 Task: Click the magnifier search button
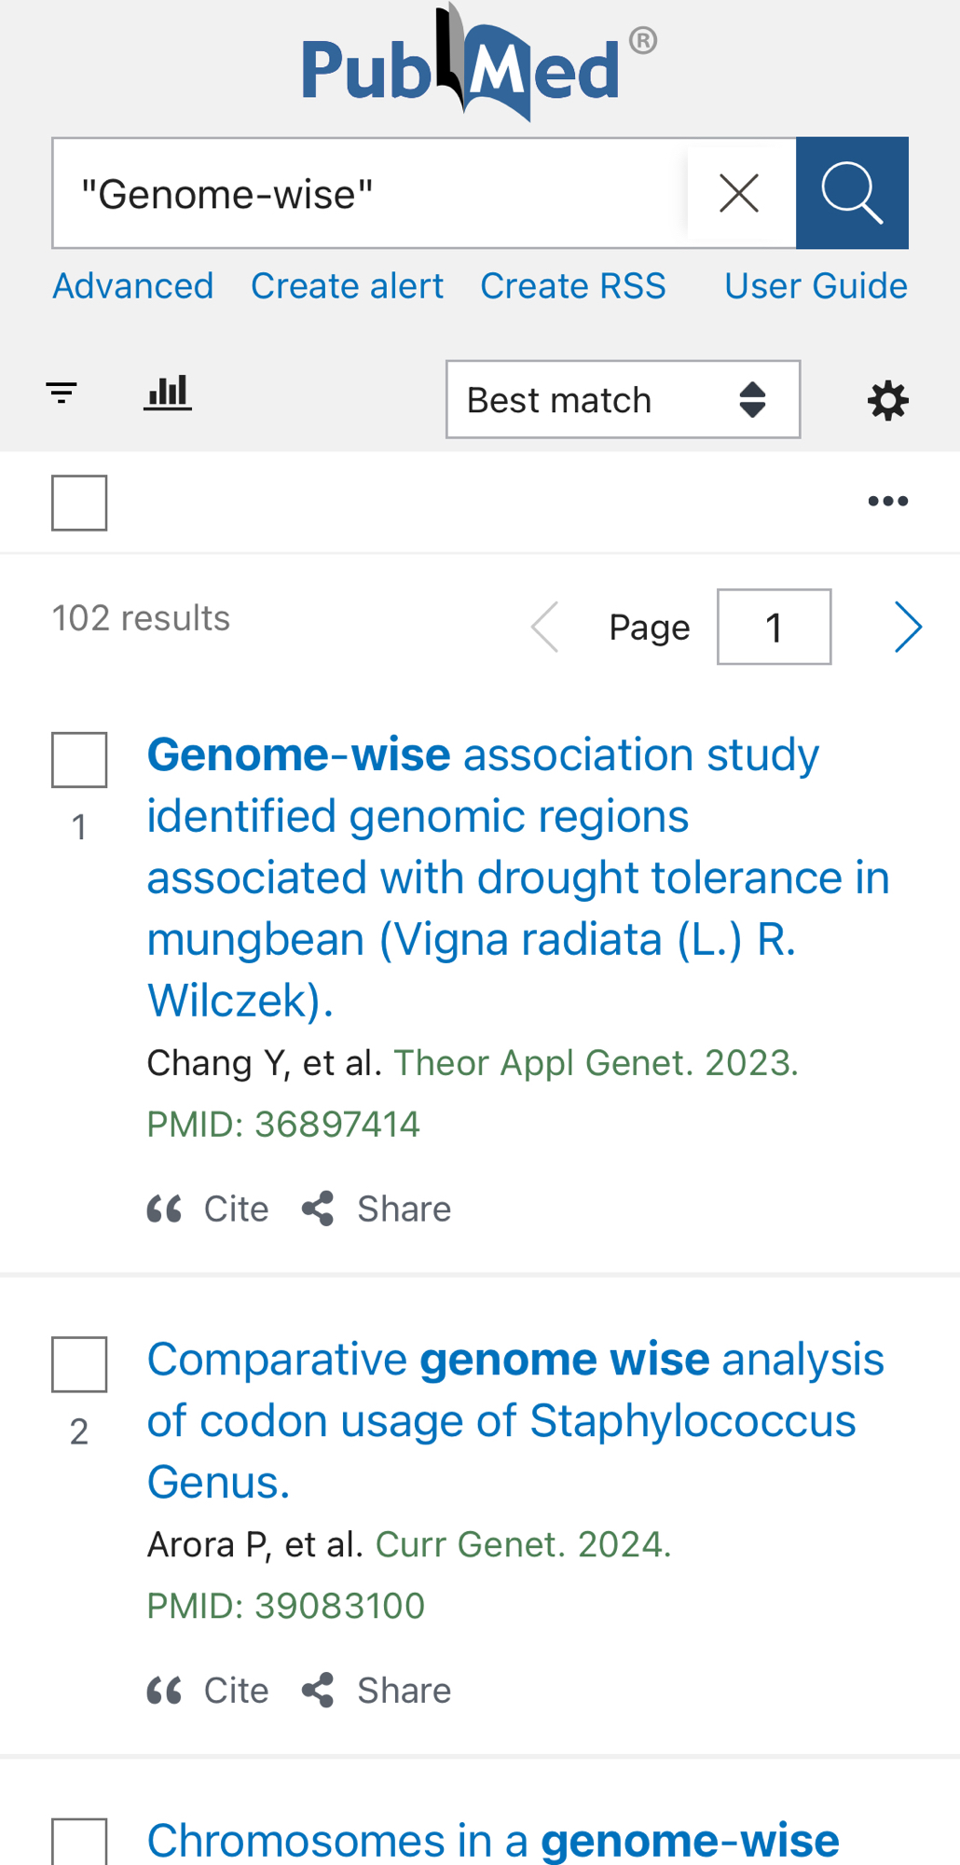click(852, 193)
